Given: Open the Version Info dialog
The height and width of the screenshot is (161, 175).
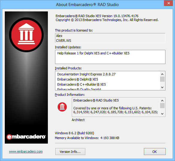Looking at the screenshot, I should click(x=70, y=152).
